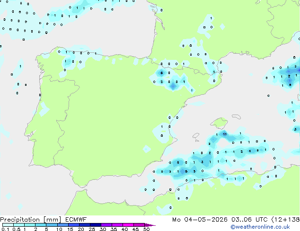Click the '11' precipitation value near Mallorca
The height and width of the screenshot is (231, 300).
point(225,134)
